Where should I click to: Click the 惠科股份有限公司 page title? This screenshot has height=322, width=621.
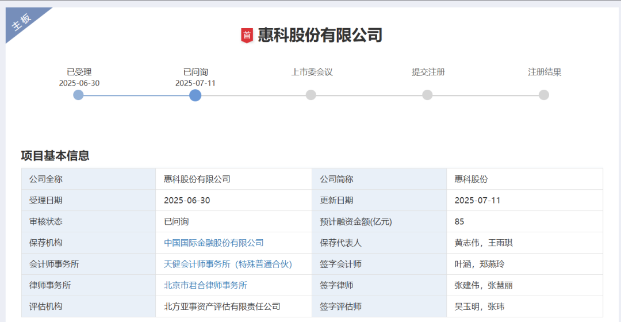pyautogui.click(x=320, y=35)
